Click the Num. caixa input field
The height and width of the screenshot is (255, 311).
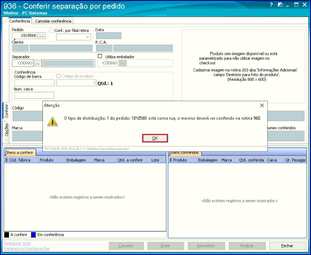[34, 95]
